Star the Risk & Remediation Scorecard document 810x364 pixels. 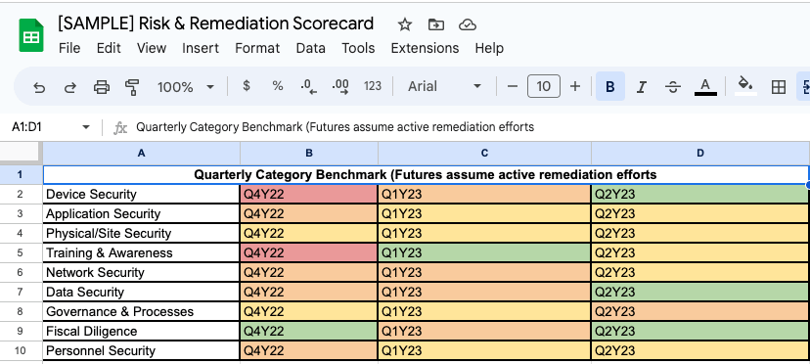click(405, 24)
